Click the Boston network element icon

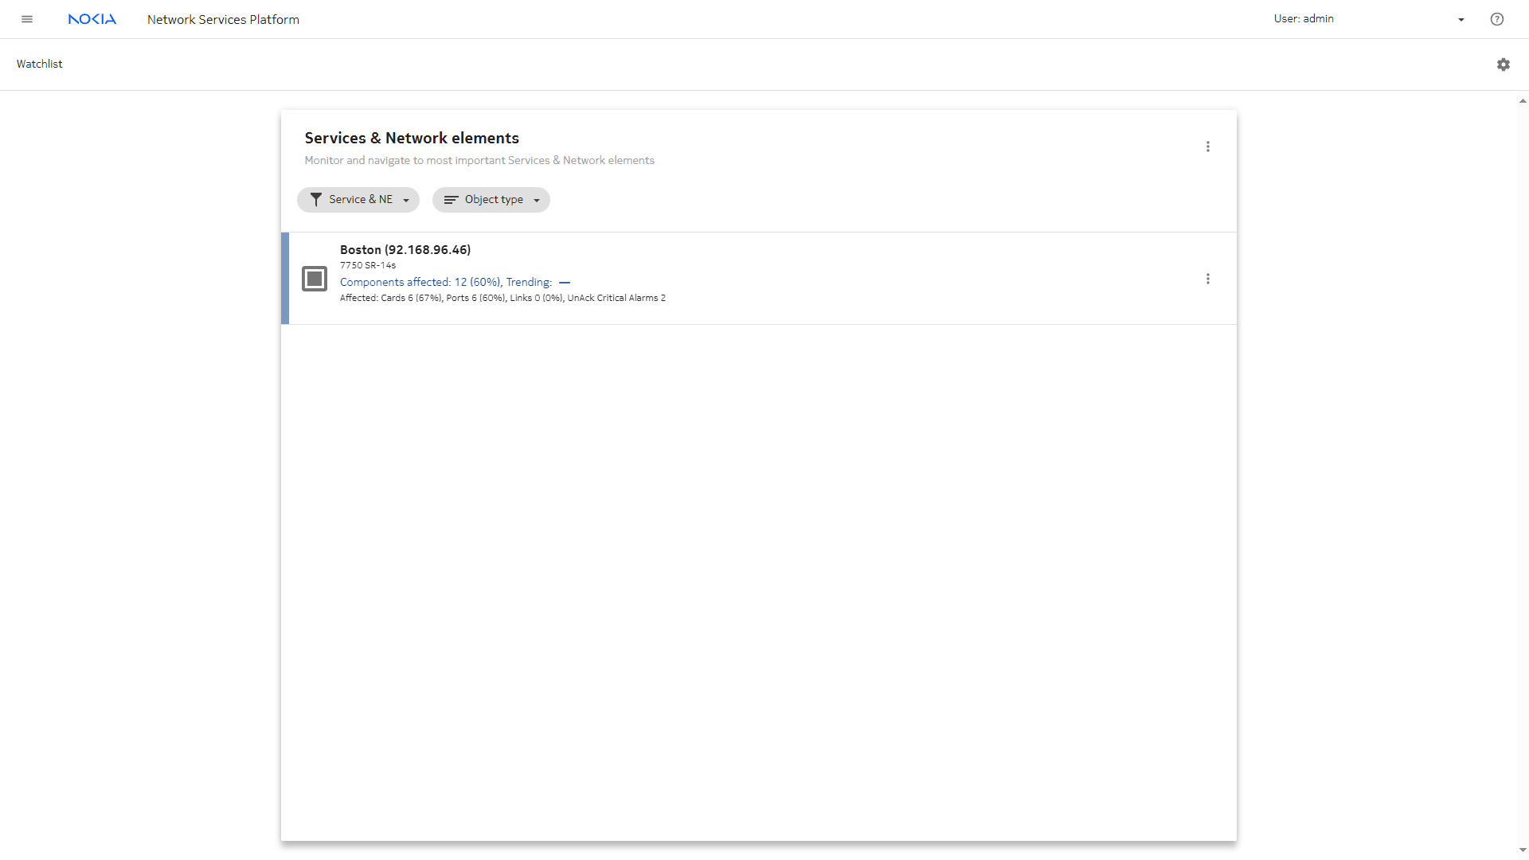315,279
